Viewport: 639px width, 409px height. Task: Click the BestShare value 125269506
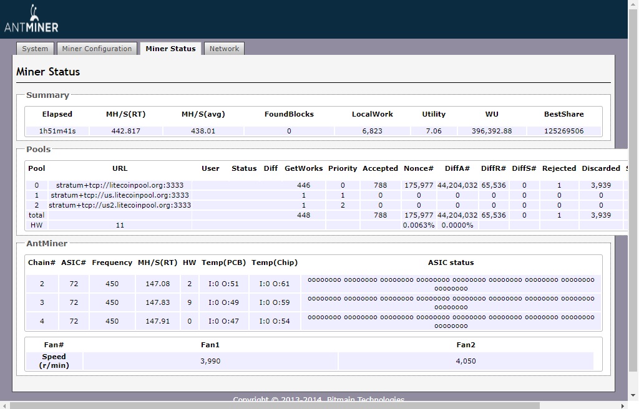(564, 131)
